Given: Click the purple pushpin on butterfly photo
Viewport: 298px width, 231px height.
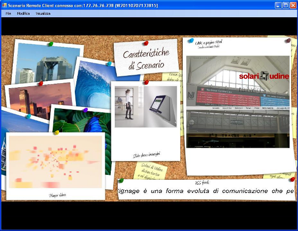Looking at the screenshot, I should (x=85, y=110).
